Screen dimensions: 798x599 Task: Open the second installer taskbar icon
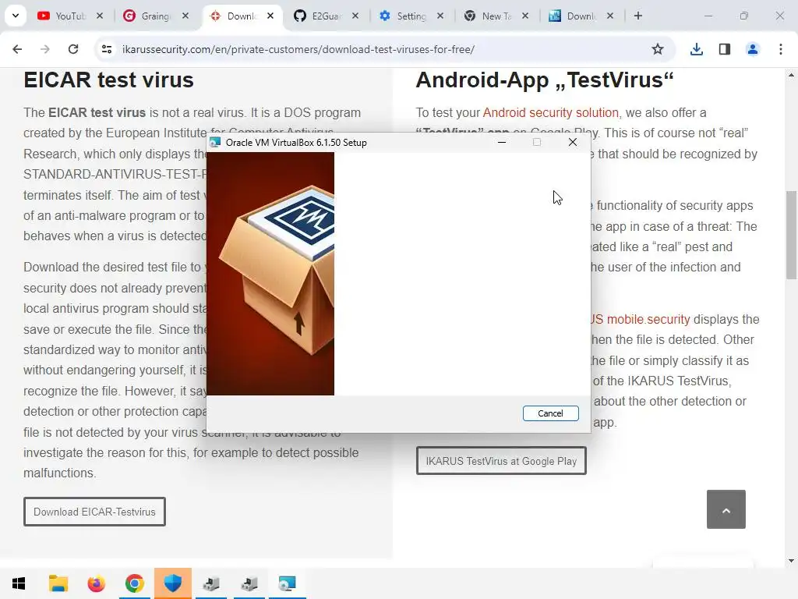point(249,583)
